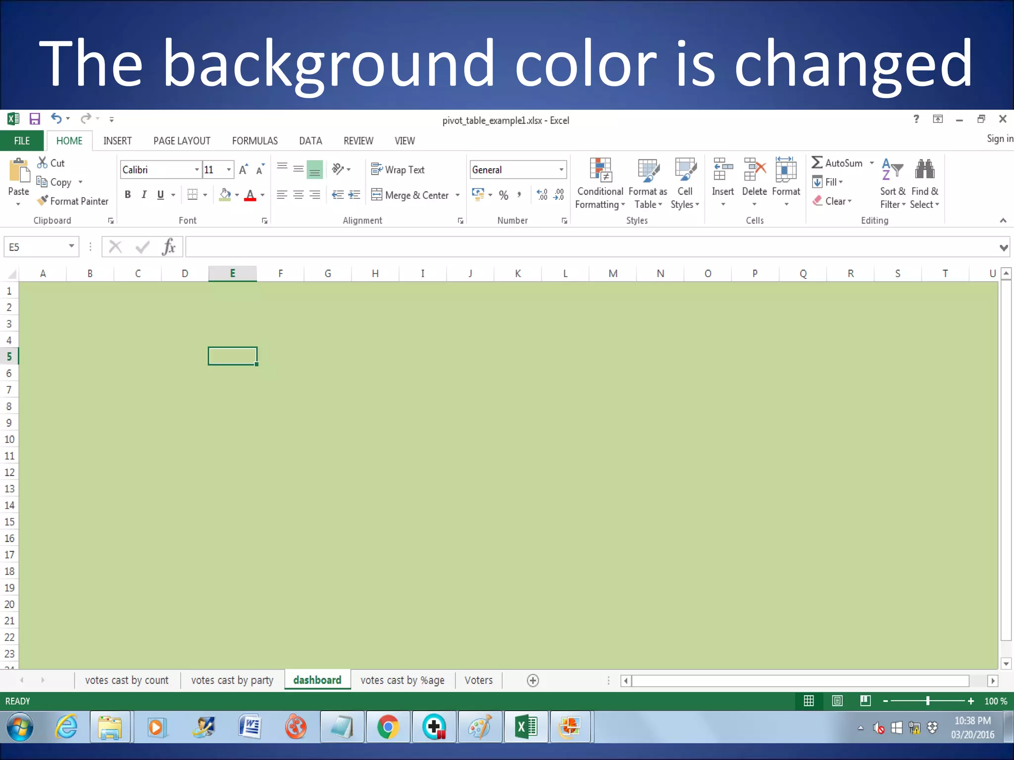This screenshot has height=760, width=1014.
Task: Toggle Wrap Text
Action: 398,170
